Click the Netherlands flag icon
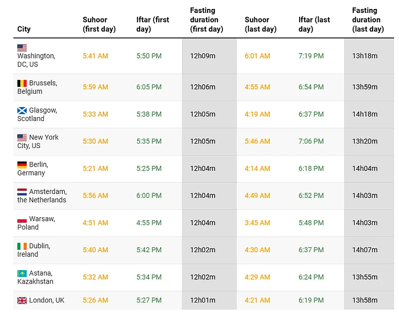This screenshot has width=399, height=312. (22, 192)
